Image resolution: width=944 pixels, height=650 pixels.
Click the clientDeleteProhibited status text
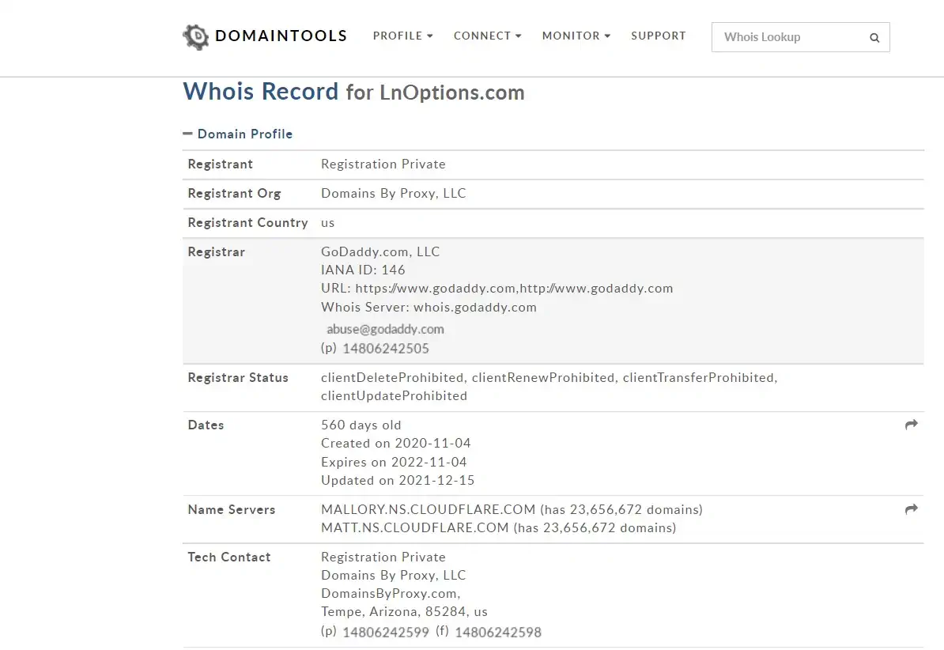tap(392, 378)
